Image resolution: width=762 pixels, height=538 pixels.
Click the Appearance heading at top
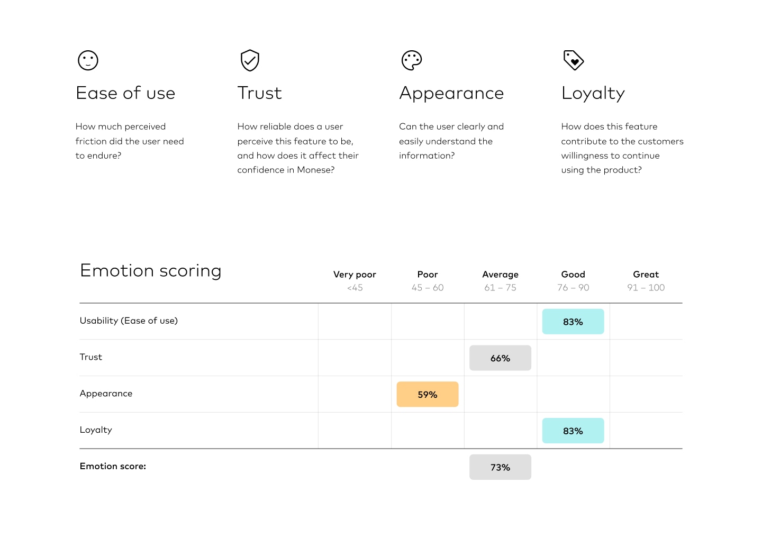tap(451, 93)
